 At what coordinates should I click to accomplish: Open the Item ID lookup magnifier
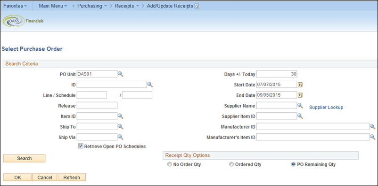(121, 116)
